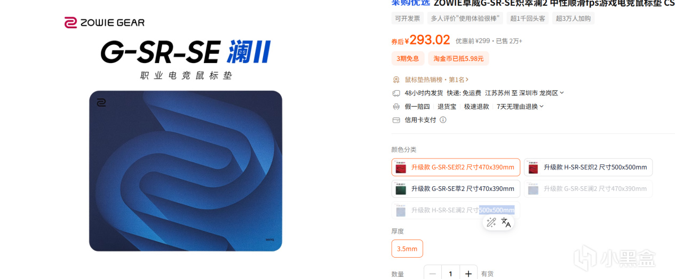Image resolution: width=675 pixels, height=279 pixels.
Task: Increase quantity with the plus button
Action: coord(468,273)
